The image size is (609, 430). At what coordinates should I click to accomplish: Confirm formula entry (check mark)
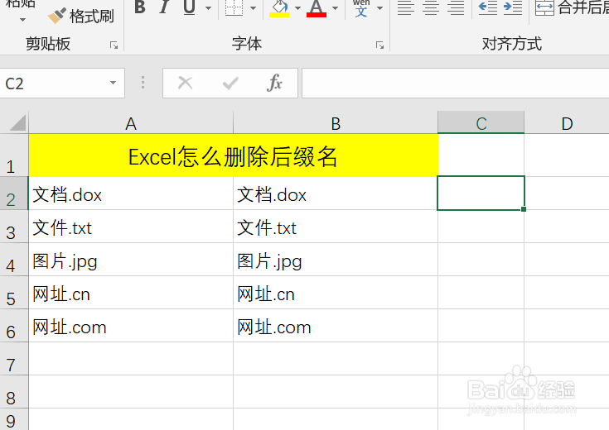pos(230,83)
